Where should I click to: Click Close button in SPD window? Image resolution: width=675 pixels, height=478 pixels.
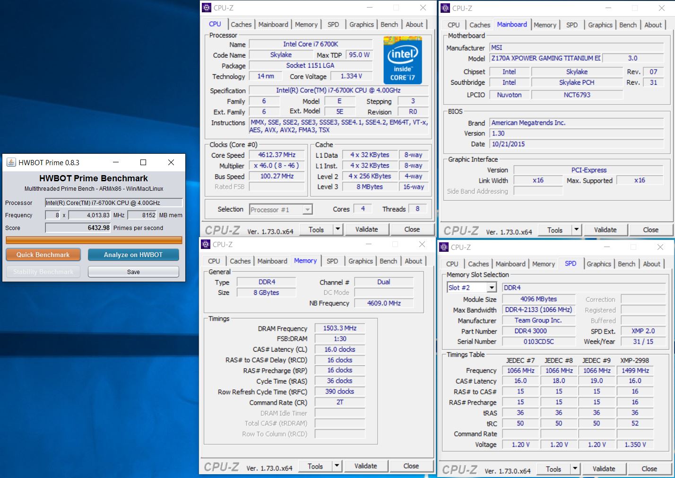(x=649, y=469)
